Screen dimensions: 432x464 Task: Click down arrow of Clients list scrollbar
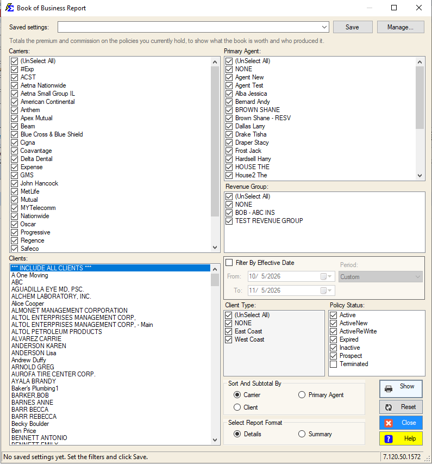click(215, 440)
